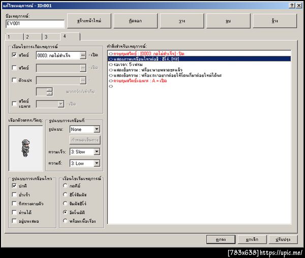Click the คัดลอก (copy page) button

point(135,21)
